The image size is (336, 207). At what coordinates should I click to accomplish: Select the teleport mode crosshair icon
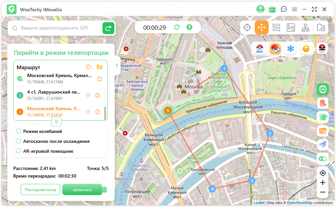tap(247, 27)
